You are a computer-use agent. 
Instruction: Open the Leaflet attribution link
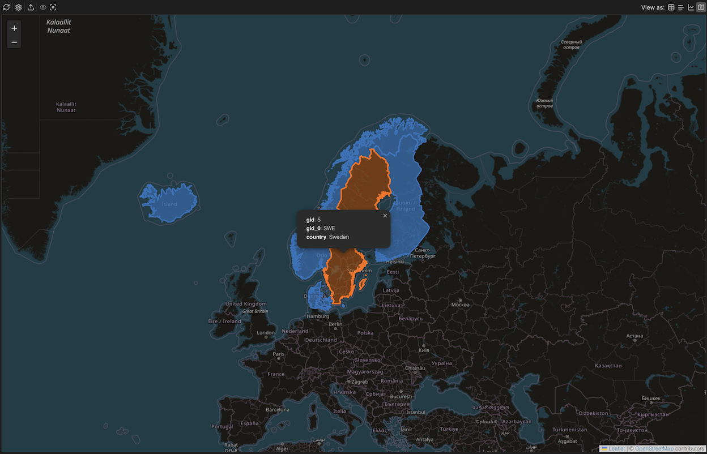[613, 448]
